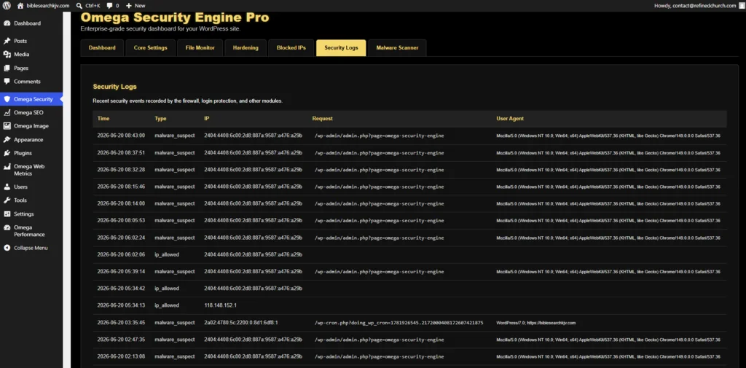Click the Tools wrench icon
The height and width of the screenshot is (368, 746).
tap(7, 200)
